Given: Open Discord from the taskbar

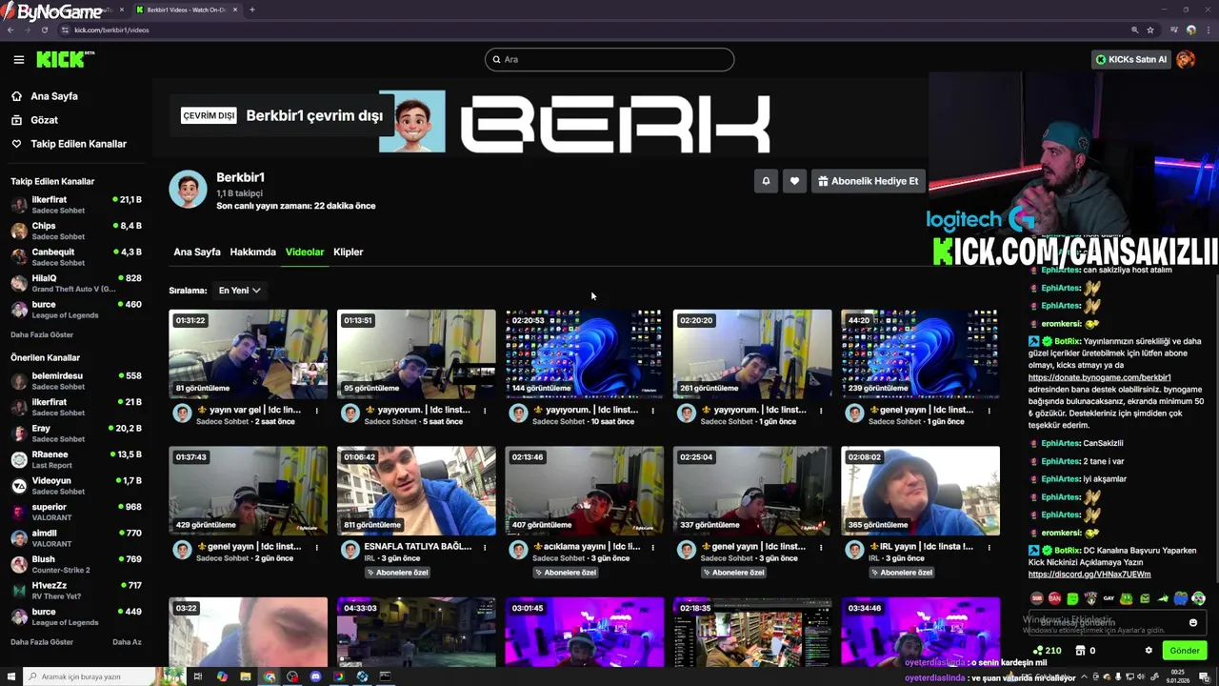Looking at the screenshot, I should (315, 676).
